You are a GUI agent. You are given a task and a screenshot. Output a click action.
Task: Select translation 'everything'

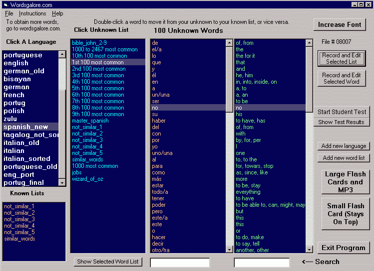(270, 192)
